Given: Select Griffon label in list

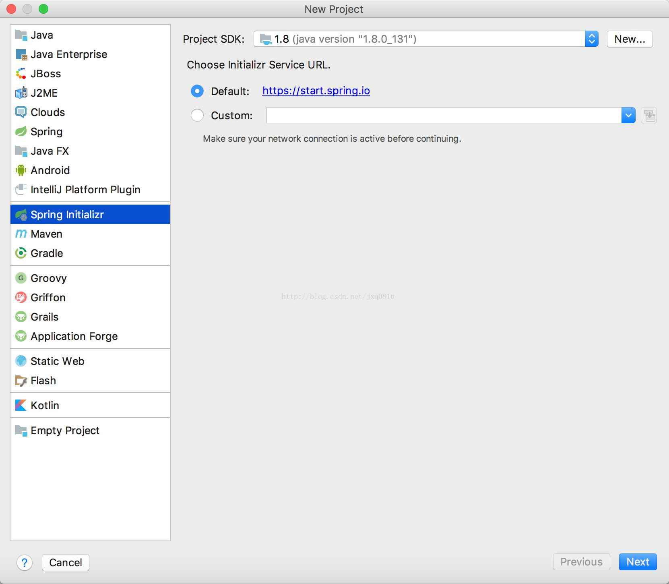Looking at the screenshot, I should (x=48, y=298).
